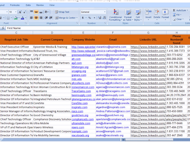This screenshot has height=142, width=190.
Task: Open Font dialog launcher
Action: click(26, 23)
